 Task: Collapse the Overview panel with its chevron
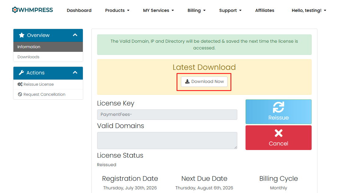tap(75, 35)
